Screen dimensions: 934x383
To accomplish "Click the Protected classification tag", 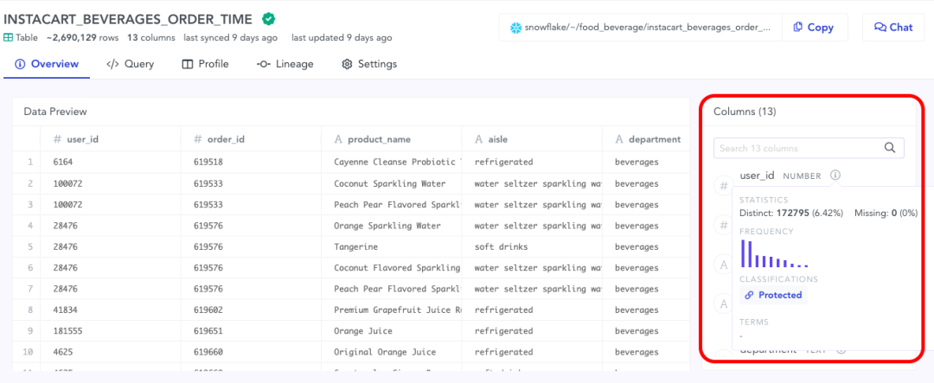I will click(x=772, y=295).
